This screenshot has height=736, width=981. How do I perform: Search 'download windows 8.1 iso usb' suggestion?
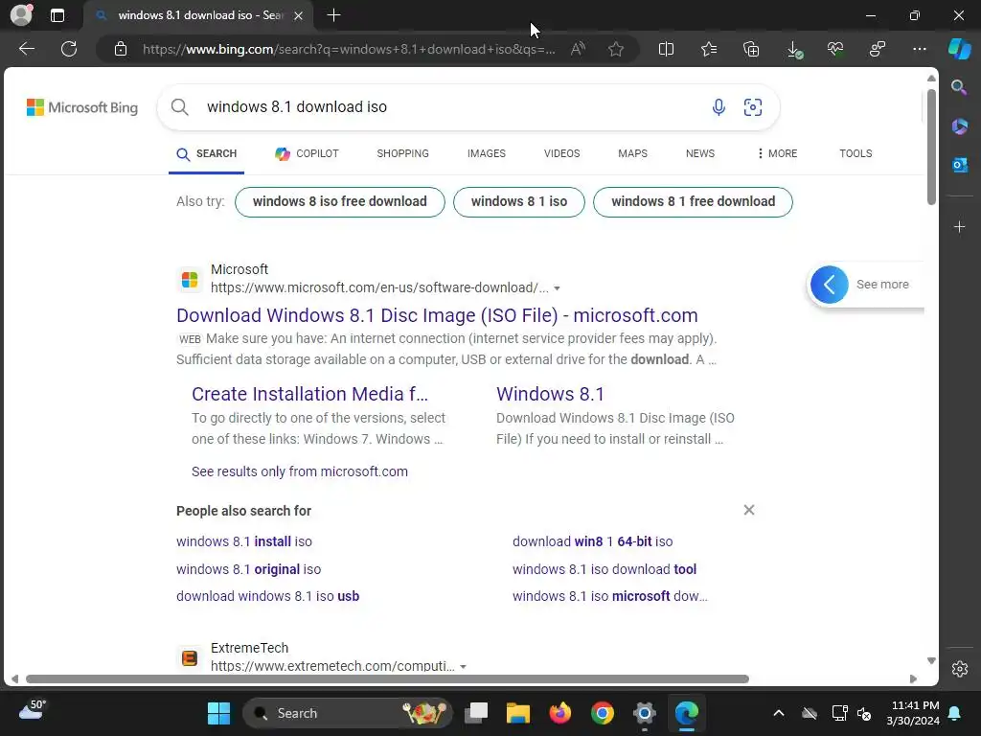tap(268, 596)
